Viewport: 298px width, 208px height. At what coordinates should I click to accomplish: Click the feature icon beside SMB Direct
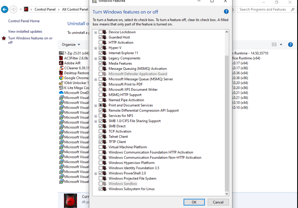coord(105,126)
